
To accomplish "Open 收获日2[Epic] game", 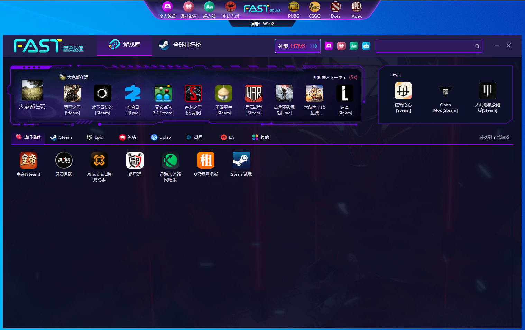I will pyautogui.click(x=133, y=100).
